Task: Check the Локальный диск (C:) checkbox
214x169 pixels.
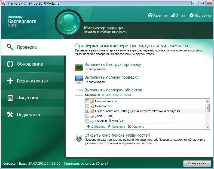Action: click(87, 121)
